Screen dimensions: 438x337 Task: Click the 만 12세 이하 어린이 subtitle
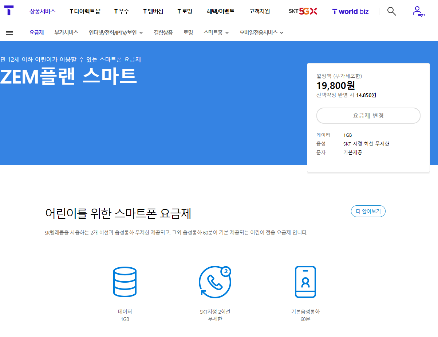(x=70, y=59)
